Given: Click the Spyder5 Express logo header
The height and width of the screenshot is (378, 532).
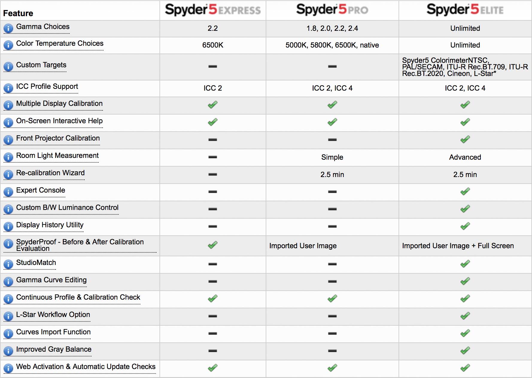Looking at the screenshot, I should point(213,10).
